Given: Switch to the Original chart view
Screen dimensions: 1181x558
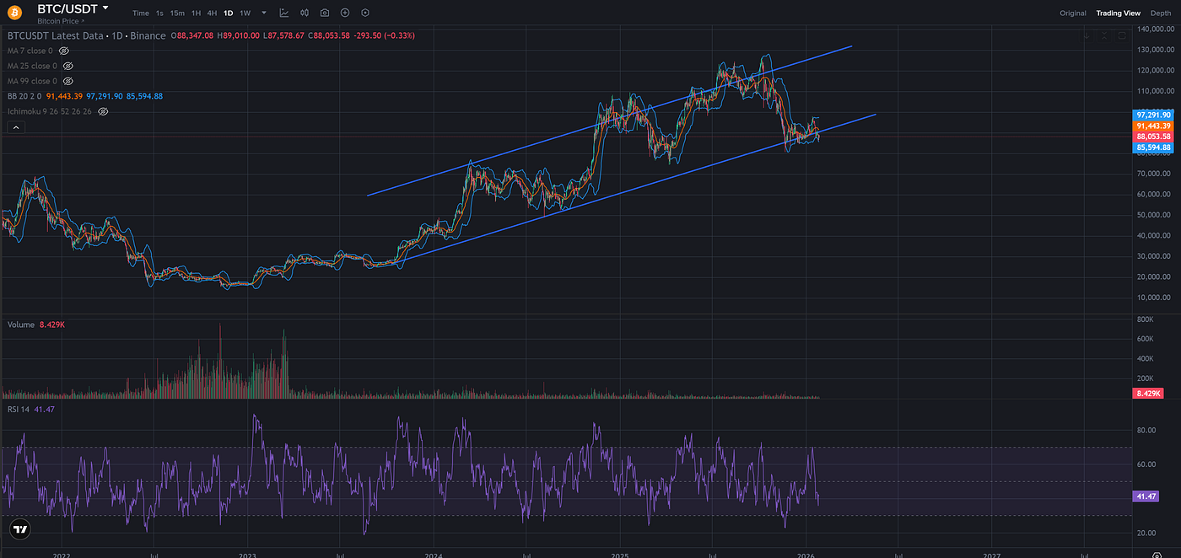Looking at the screenshot, I should pyautogui.click(x=1073, y=13).
